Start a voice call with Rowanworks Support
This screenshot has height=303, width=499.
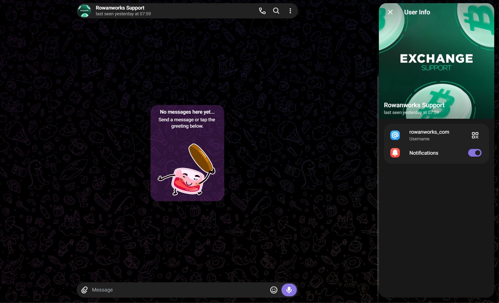coord(262,11)
